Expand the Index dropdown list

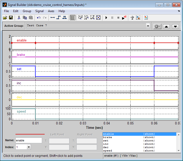(28, 147)
